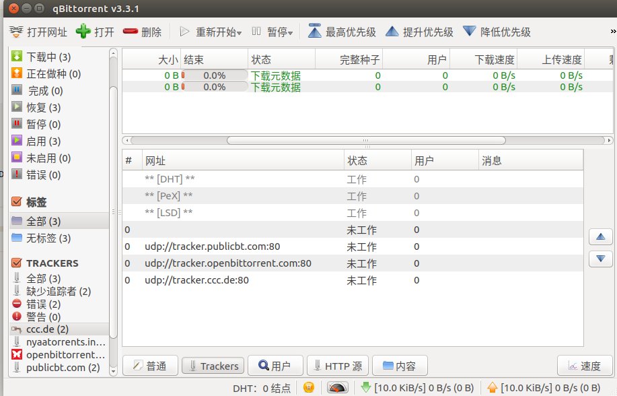Select 全部 (3) under TRACKERS
617x396 pixels.
pos(59,279)
